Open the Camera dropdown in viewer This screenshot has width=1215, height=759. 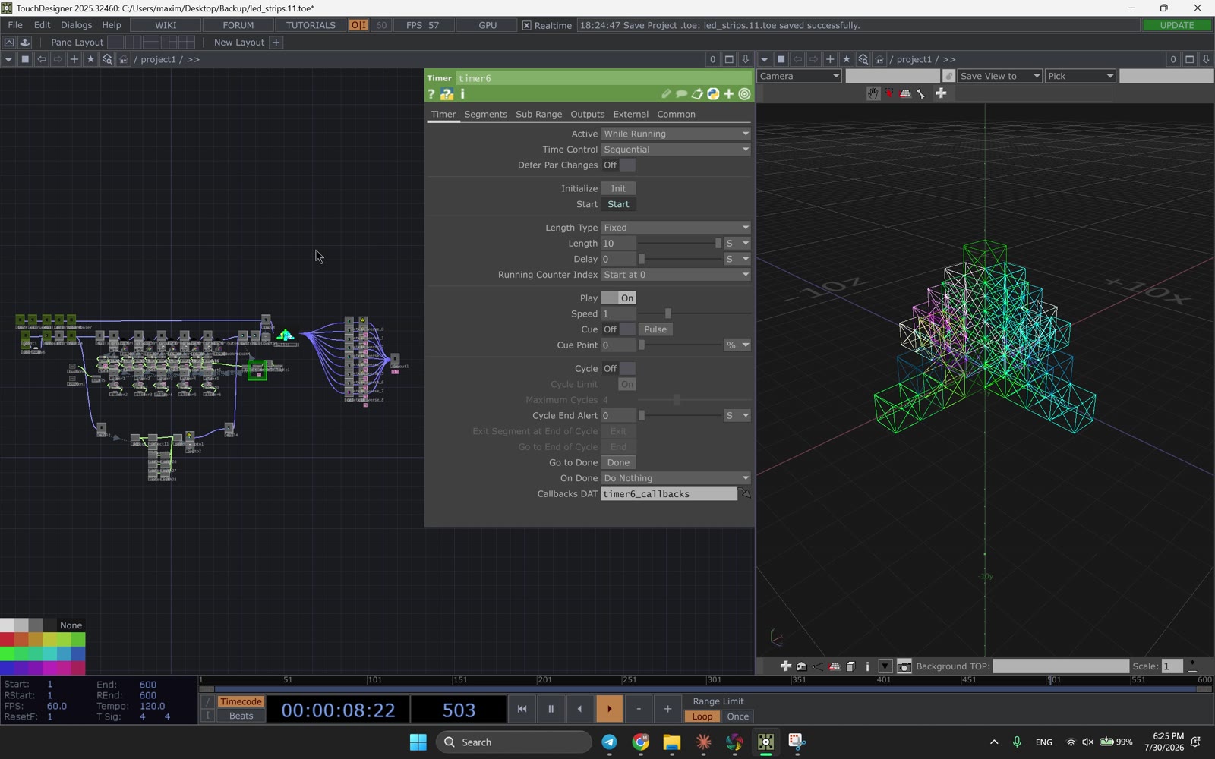point(800,76)
